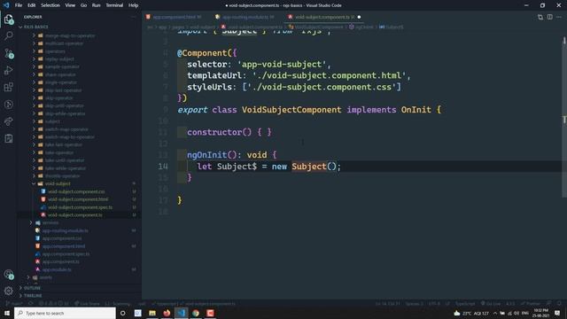Open More Actions menu in editor toolbar

pyautogui.click(x=559, y=17)
